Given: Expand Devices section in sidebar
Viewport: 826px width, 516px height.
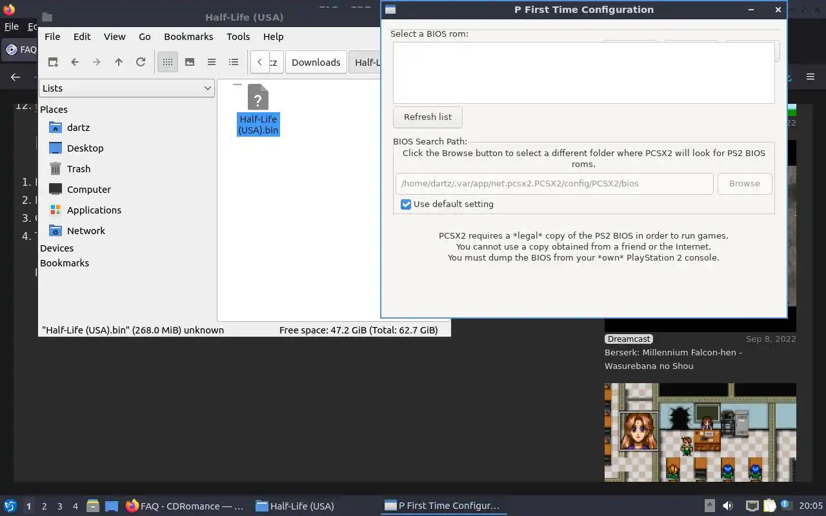Looking at the screenshot, I should pyautogui.click(x=57, y=248).
